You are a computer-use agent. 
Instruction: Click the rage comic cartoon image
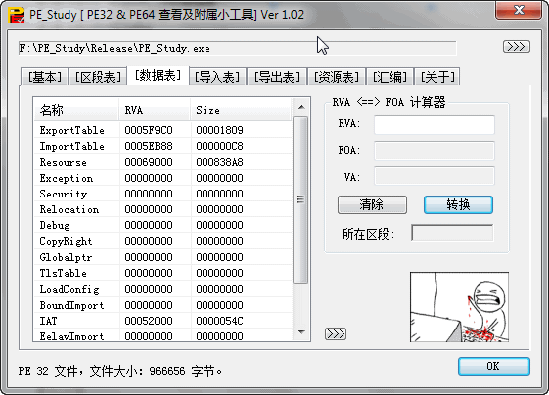(x=460, y=308)
